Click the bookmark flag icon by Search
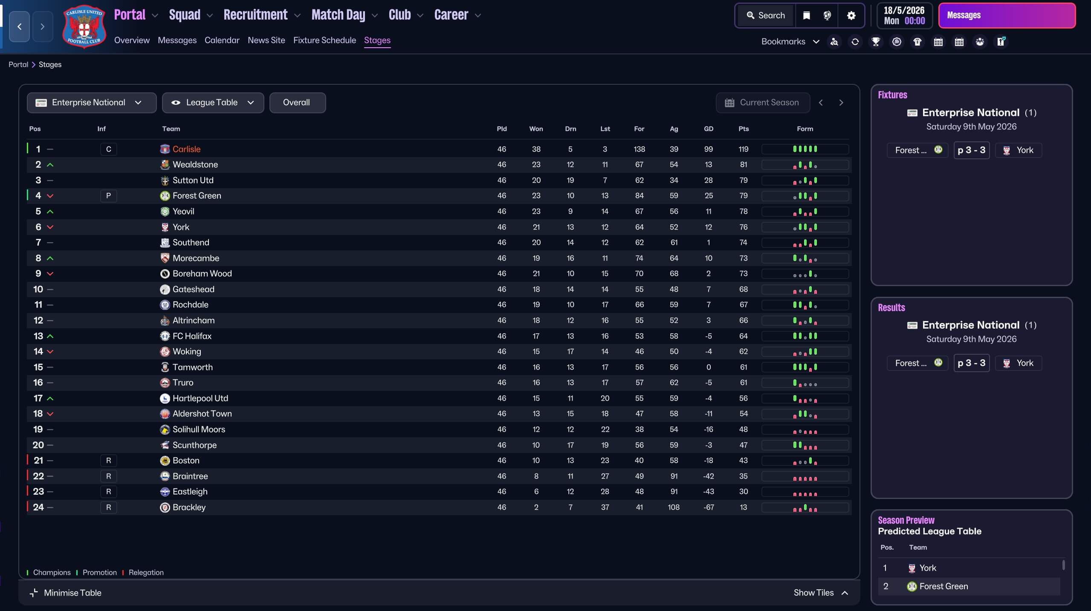The image size is (1091, 611). 806,16
